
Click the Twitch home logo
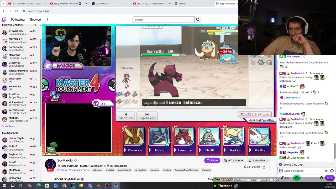click(4, 20)
